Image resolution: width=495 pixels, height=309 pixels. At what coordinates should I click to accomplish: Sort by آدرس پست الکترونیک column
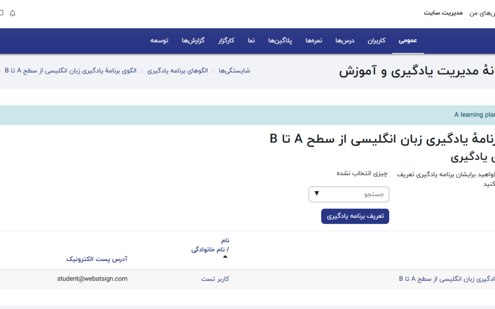tap(97, 259)
